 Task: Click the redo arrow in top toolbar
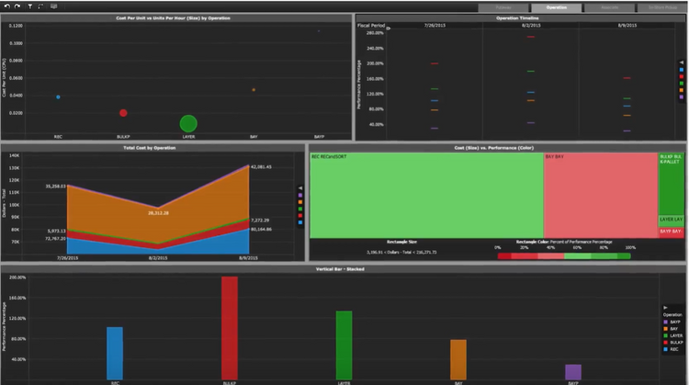pos(17,6)
